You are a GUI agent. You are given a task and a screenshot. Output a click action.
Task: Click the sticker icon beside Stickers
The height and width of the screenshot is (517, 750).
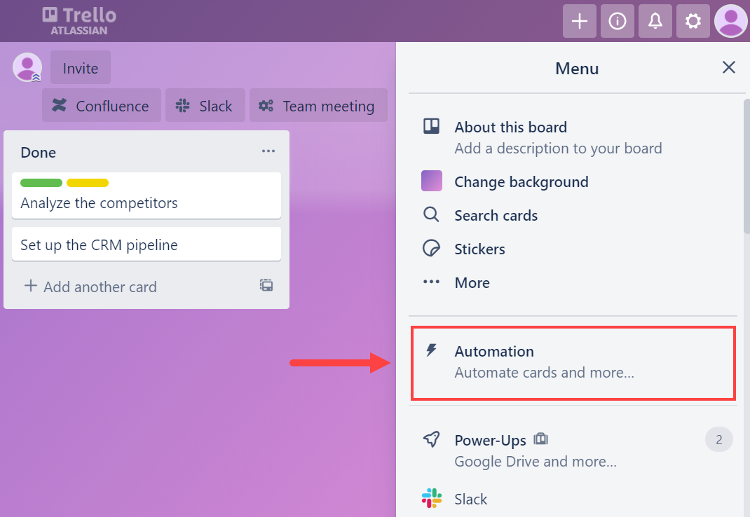(x=432, y=248)
